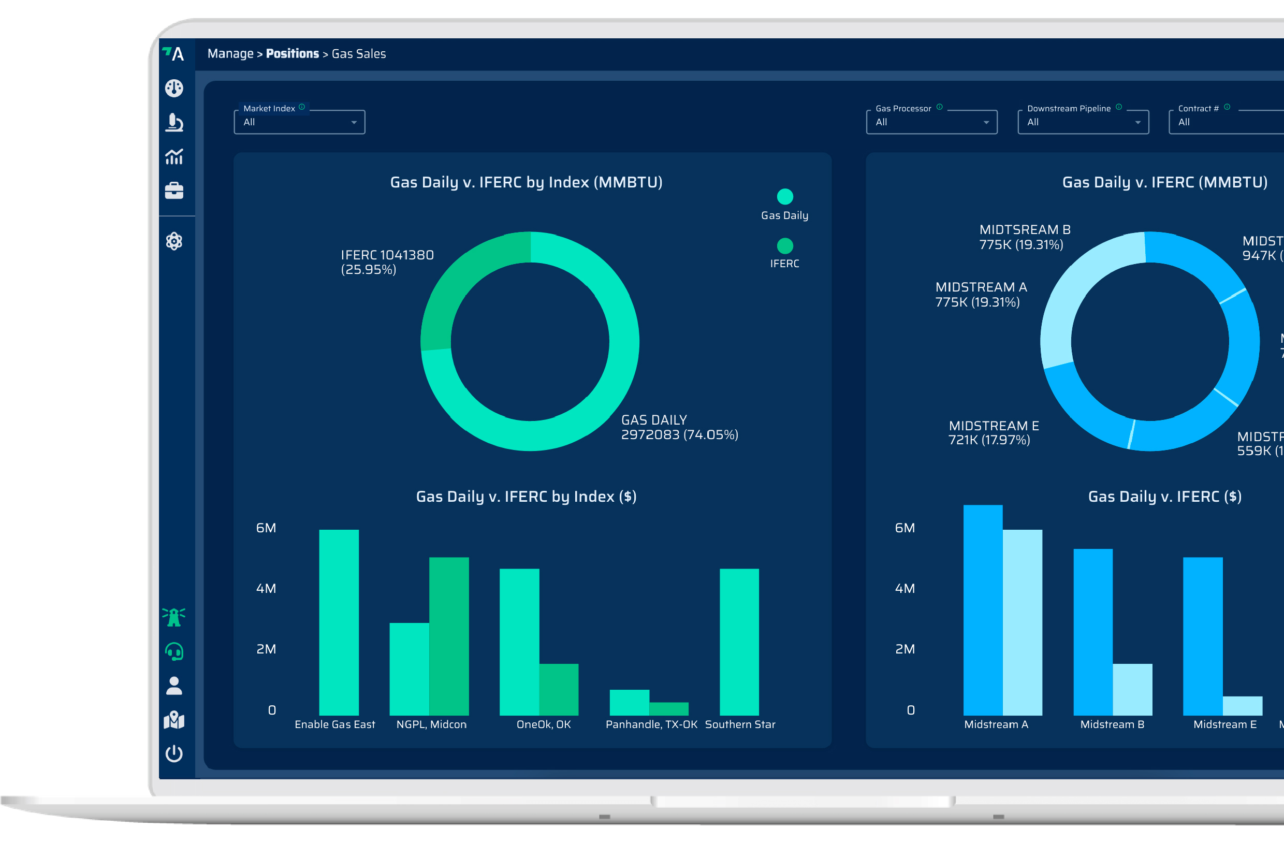This screenshot has width=1284, height=843.
Task: Click Market Index info icon
Action: coord(302,107)
